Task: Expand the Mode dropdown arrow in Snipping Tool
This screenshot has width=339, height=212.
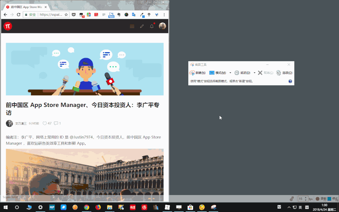Action: click(x=230, y=73)
